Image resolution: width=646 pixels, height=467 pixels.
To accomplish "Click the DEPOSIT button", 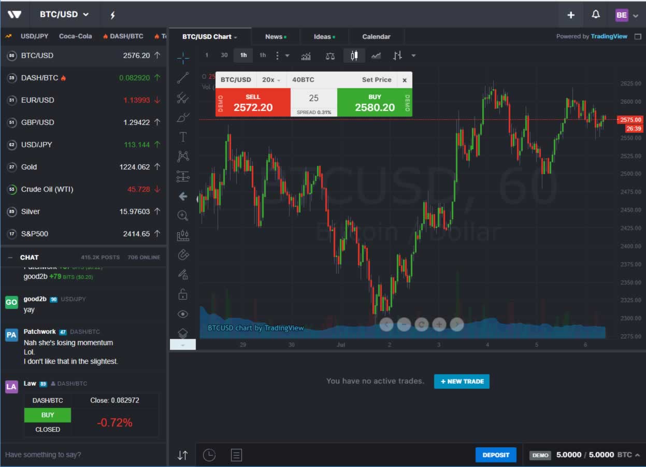I will 496,455.
